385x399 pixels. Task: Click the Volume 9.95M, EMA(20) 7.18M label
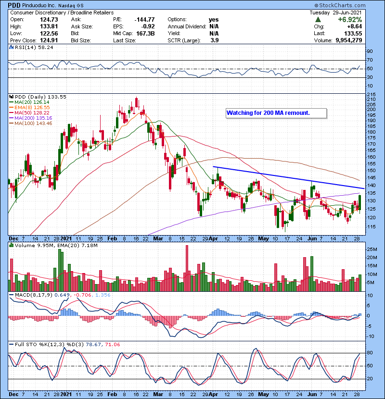(x=56, y=246)
